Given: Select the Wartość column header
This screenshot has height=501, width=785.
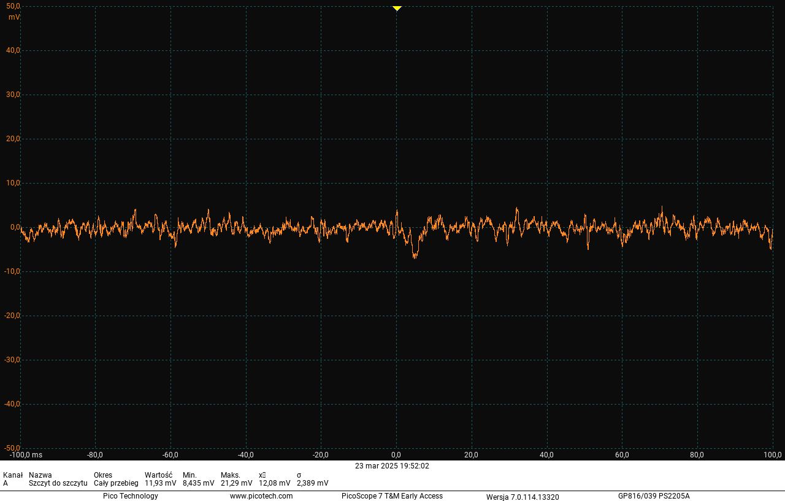Looking at the screenshot, I should (x=158, y=475).
